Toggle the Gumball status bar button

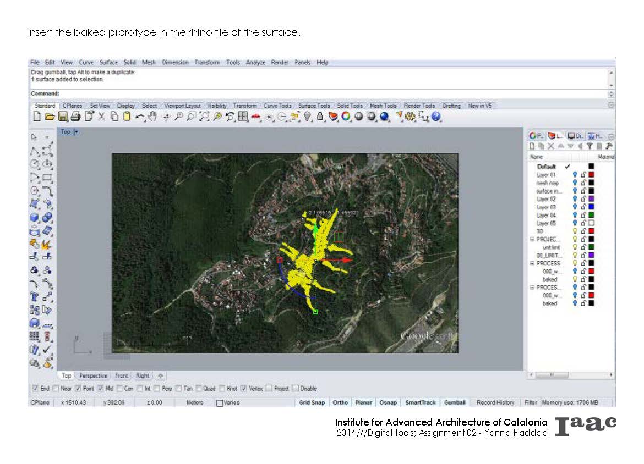(455, 402)
